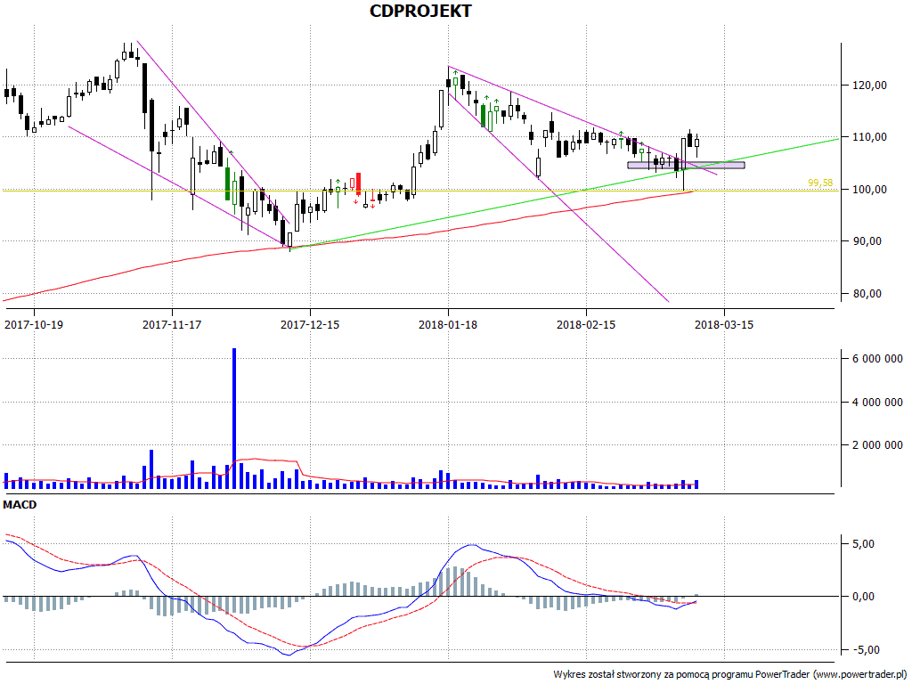Screen dimensions: 912x684
Task: Click the 6 000 000 volume label
Action: coord(877,358)
